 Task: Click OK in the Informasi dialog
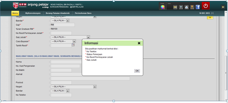pos(137,71)
